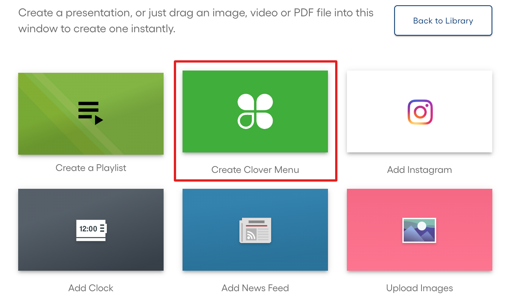Select the newspaper icon on the blue tile

(x=255, y=230)
